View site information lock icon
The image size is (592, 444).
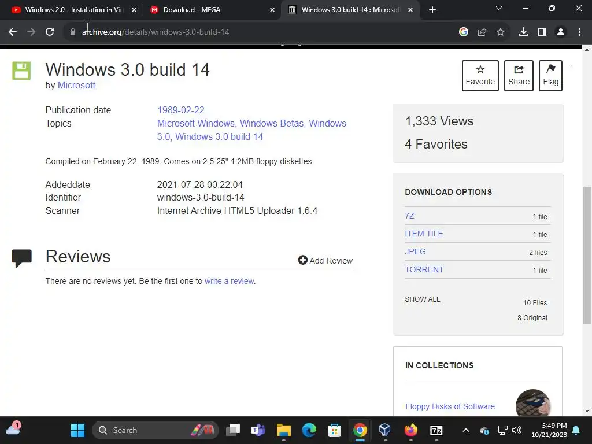point(73,32)
